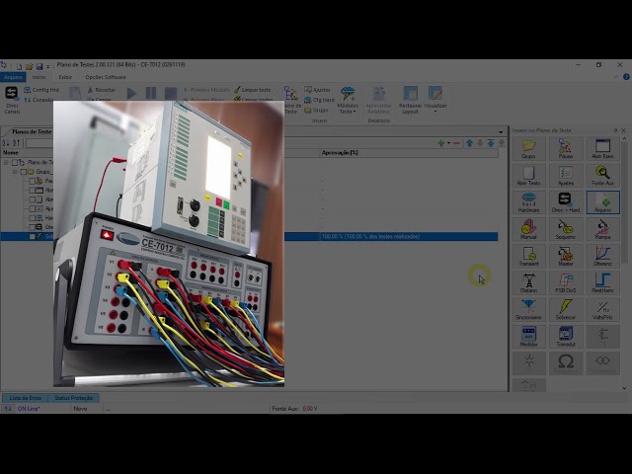Click the green plus add icon

tap(441, 143)
